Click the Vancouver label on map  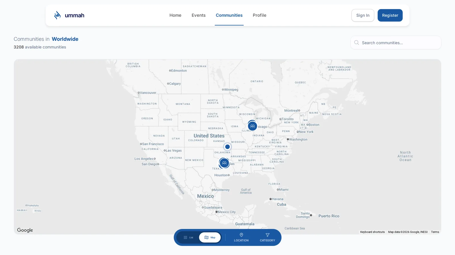point(148,93)
